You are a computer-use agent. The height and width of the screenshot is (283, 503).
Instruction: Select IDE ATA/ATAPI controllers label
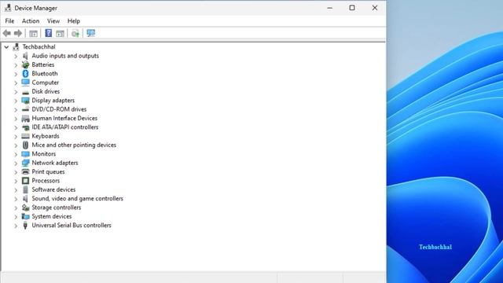65,127
